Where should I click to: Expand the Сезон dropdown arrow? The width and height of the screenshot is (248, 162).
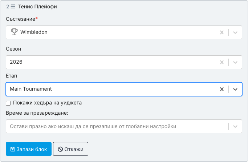(x=235, y=62)
